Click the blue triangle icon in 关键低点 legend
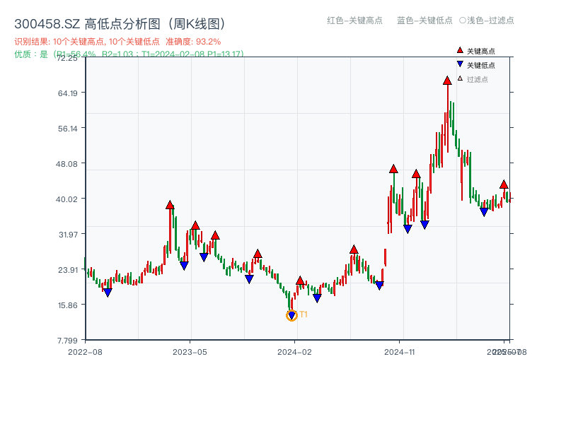The width and height of the screenshot is (566, 424). point(460,64)
